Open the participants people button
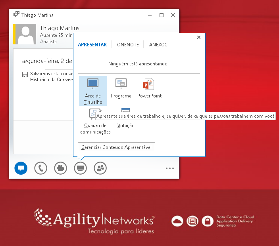This screenshot has width=279, height=246. 100,168
